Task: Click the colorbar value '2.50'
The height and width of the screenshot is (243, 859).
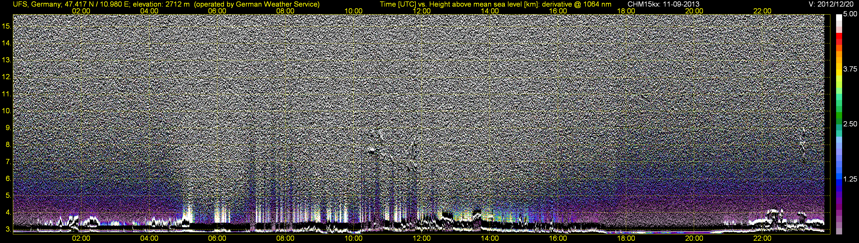Action: coord(850,124)
